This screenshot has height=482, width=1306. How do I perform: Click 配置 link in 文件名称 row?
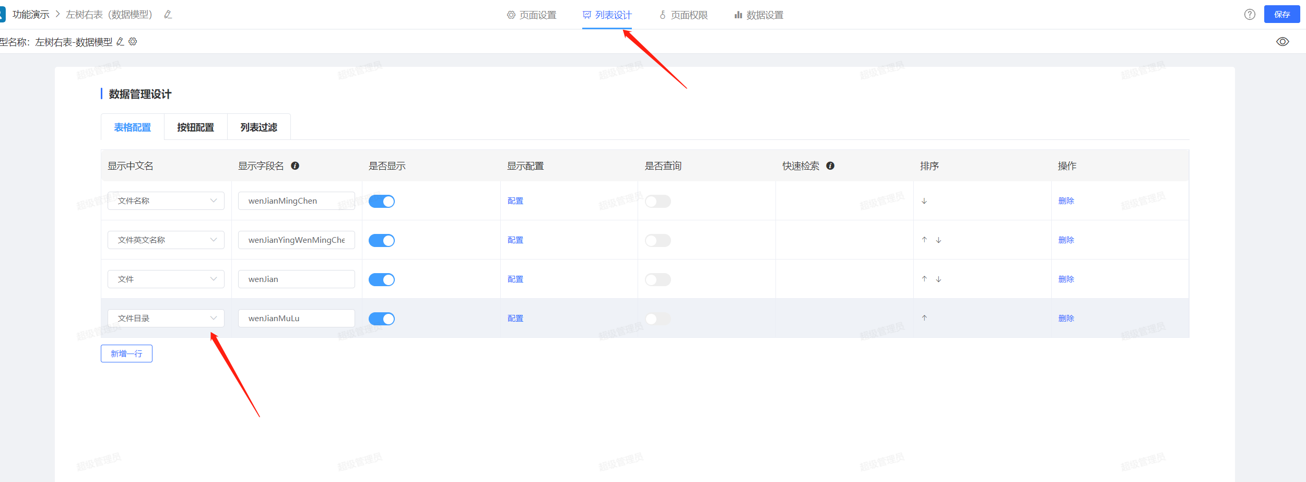[515, 201]
